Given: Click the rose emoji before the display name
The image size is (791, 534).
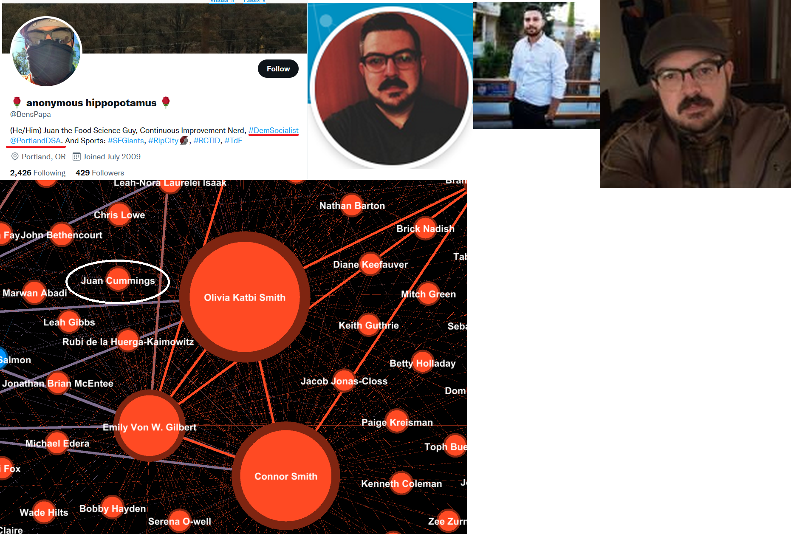Looking at the screenshot, I should pos(17,102).
